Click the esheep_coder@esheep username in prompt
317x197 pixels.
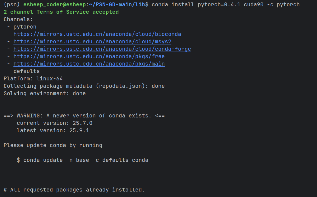[55, 5]
